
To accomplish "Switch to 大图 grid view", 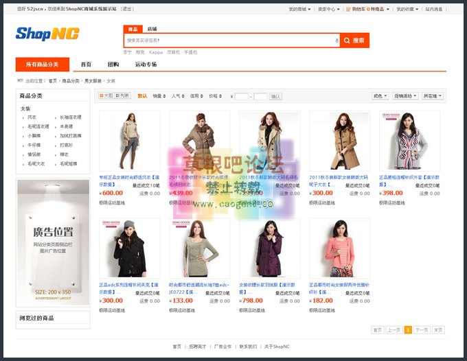I will pyautogui.click(x=106, y=96).
